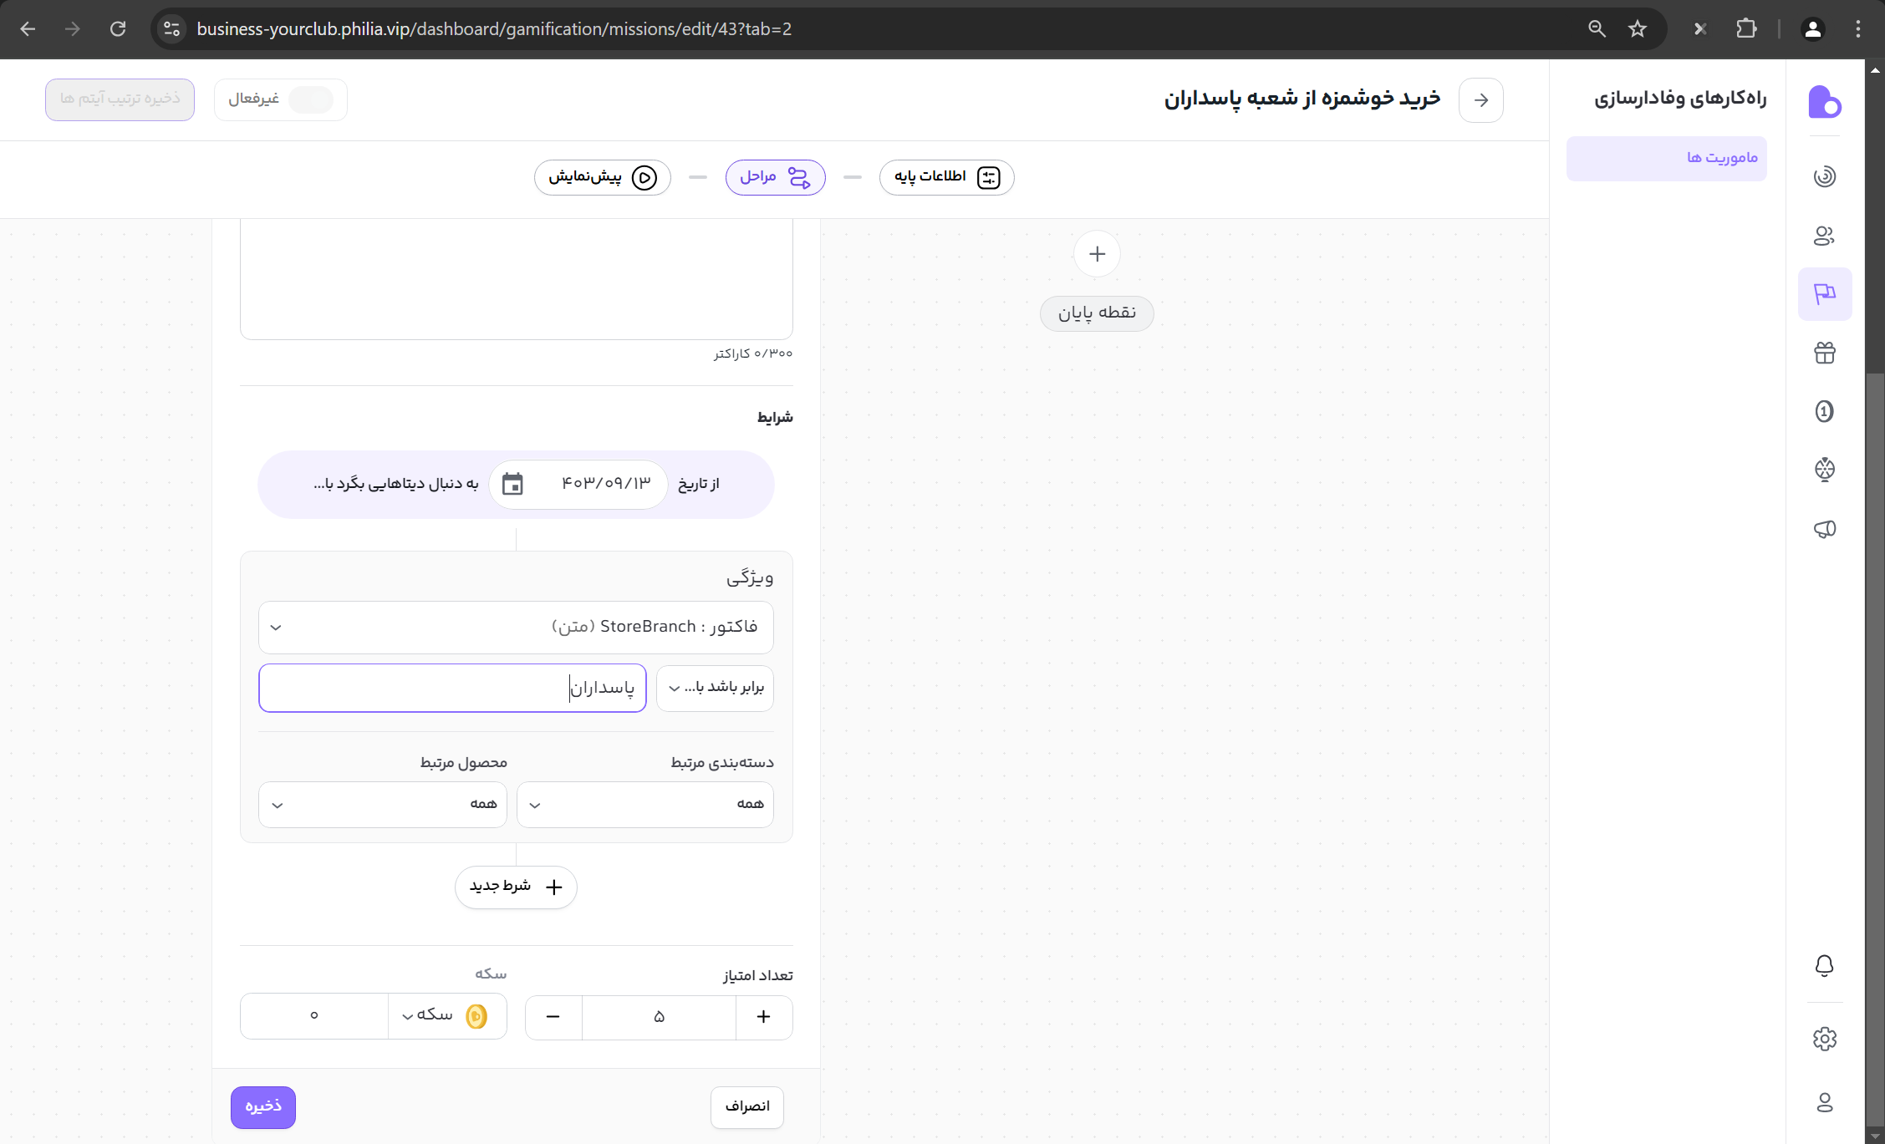Increase تعداد امتیاز with plus button
The image size is (1885, 1144).
(763, 1017)
